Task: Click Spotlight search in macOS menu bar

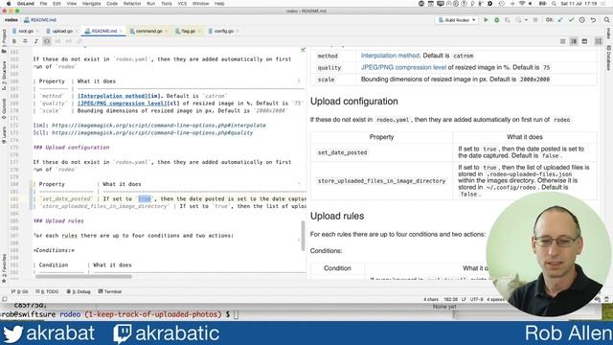Action: click(554, 4)
